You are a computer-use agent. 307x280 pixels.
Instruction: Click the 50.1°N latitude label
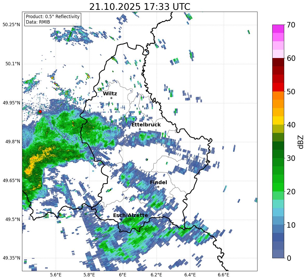13,64
